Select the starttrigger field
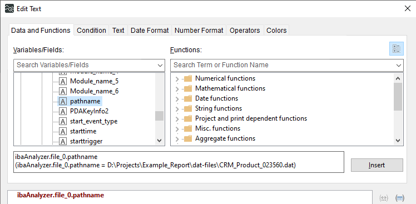Image resolution: width=416 pixels, height=204 pixels. (x=86, y=141)
